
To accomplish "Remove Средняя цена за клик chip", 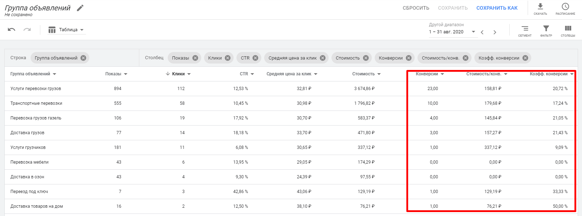I will coord(322,58).
